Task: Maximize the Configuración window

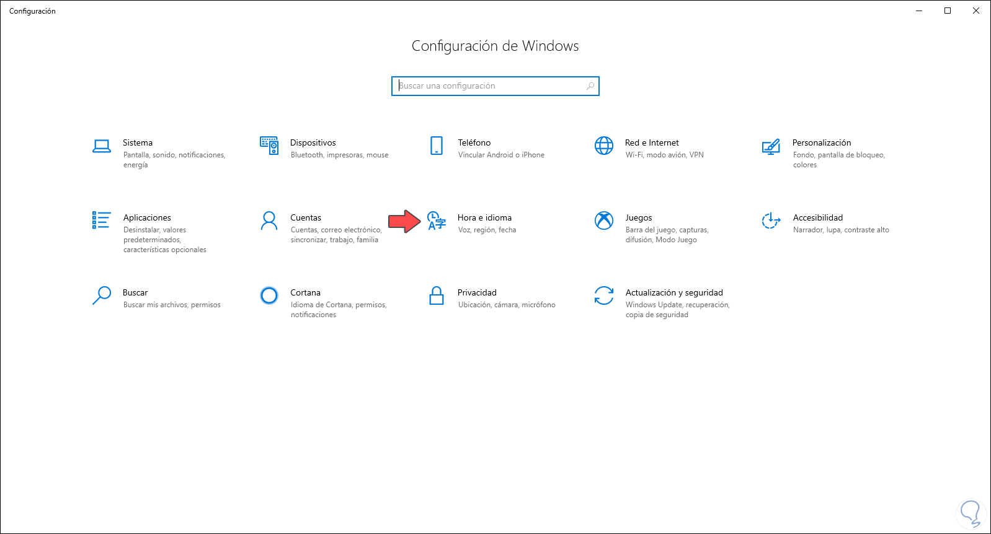Action: click(x=948, y=11)
